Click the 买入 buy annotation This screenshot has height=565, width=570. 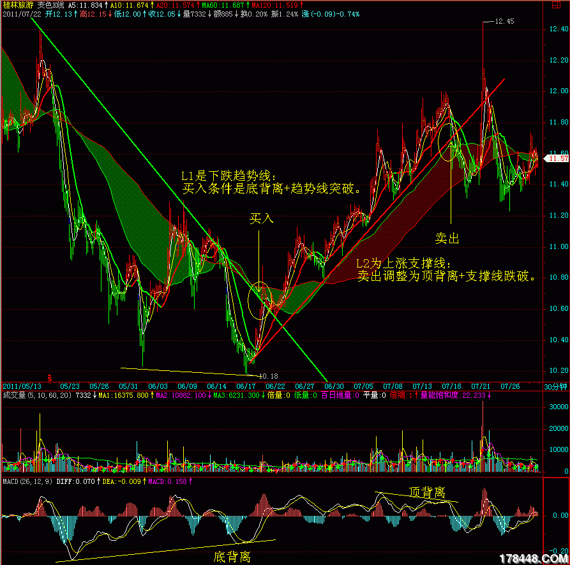click(261, 219)
